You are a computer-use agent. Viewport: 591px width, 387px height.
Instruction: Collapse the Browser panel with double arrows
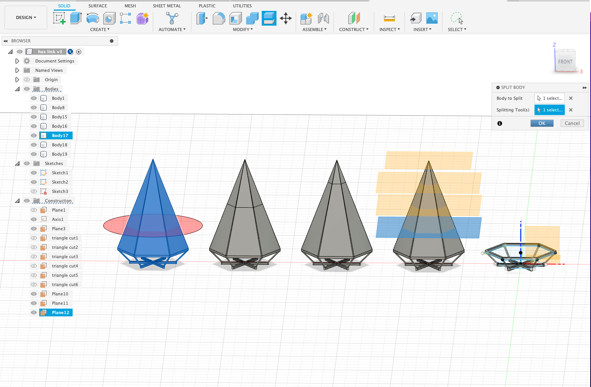5,41
